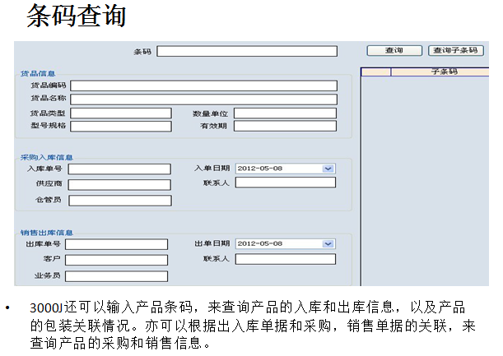Click the 销售出库信息 group label
This screenshot has width=503, height=356.
47,233
